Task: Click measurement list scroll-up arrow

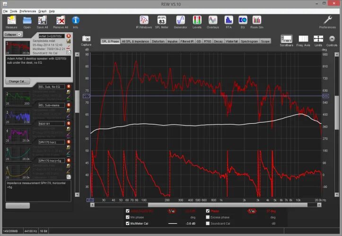Action: pos(77,54)
